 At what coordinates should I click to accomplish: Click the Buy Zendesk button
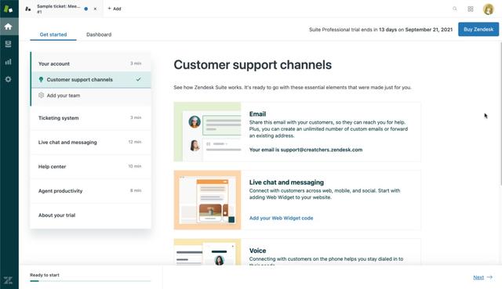click(x=478, y=30)
